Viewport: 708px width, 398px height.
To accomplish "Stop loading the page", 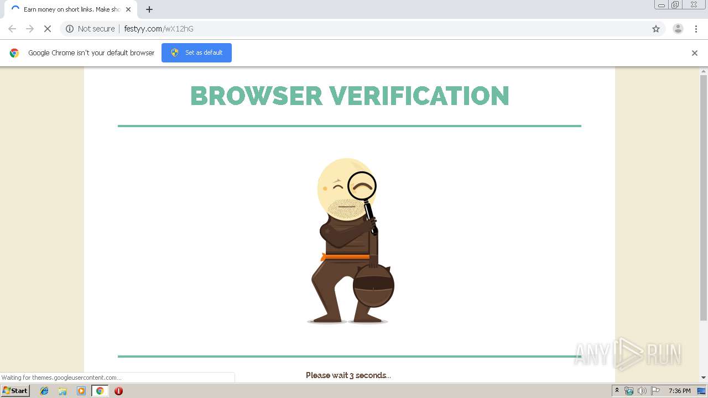I will click(48, 29).
